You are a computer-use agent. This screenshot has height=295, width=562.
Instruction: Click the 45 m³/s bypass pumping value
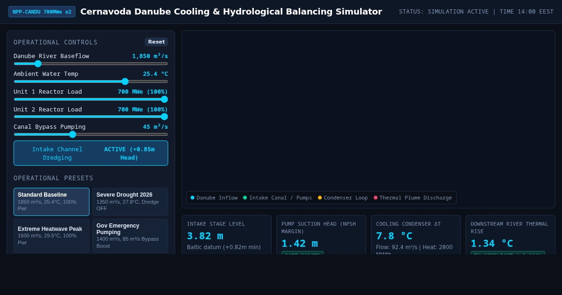[x=155, y=126]
